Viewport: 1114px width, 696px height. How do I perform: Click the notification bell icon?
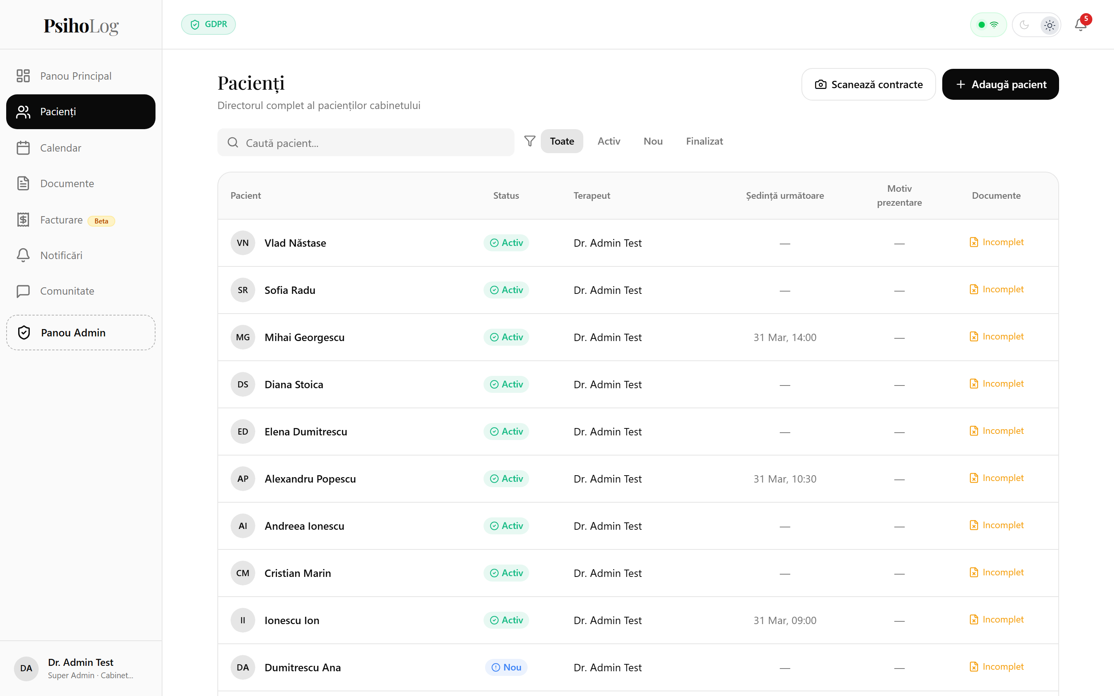pos(1080,25)
